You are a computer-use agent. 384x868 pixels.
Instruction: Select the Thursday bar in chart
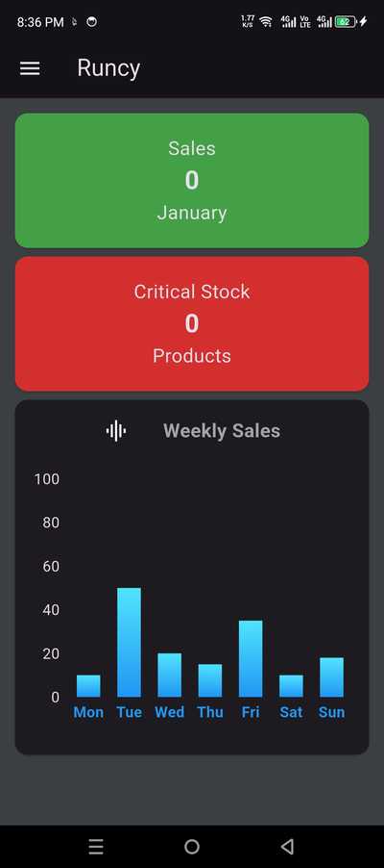(210, 680)
